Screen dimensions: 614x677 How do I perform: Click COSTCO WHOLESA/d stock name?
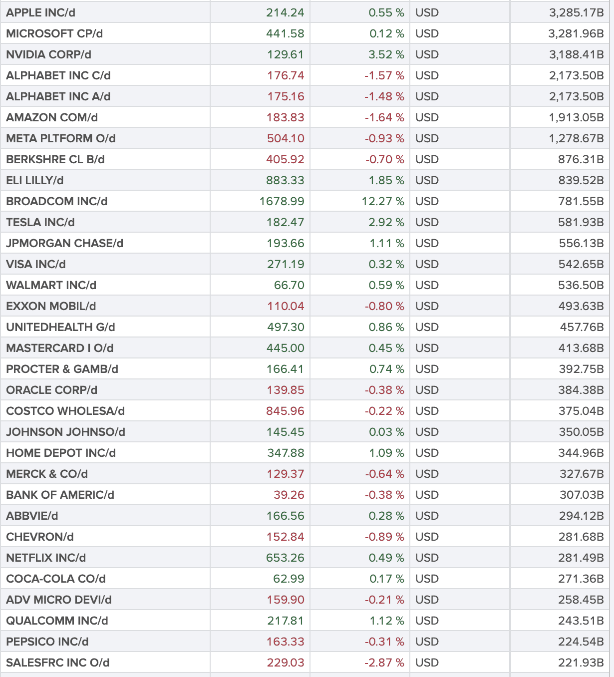tap(65, 411)
